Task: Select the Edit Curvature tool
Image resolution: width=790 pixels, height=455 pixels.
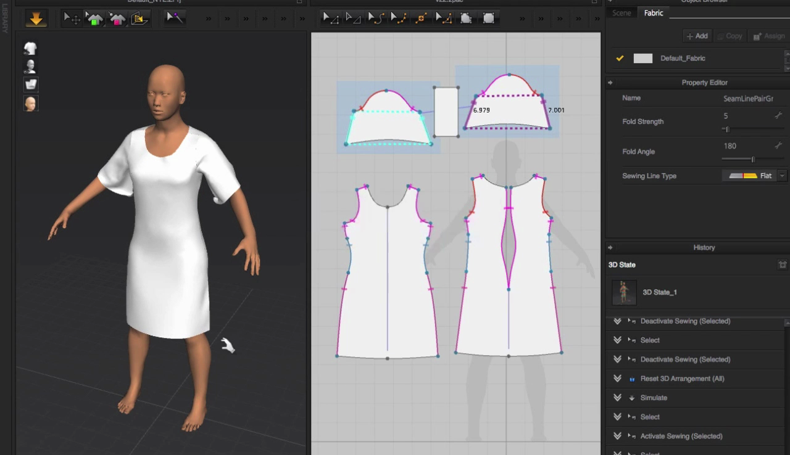Action: (x=376, y=18)
